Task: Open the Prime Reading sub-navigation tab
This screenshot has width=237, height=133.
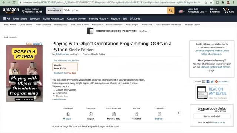Action: click(61, 25)
